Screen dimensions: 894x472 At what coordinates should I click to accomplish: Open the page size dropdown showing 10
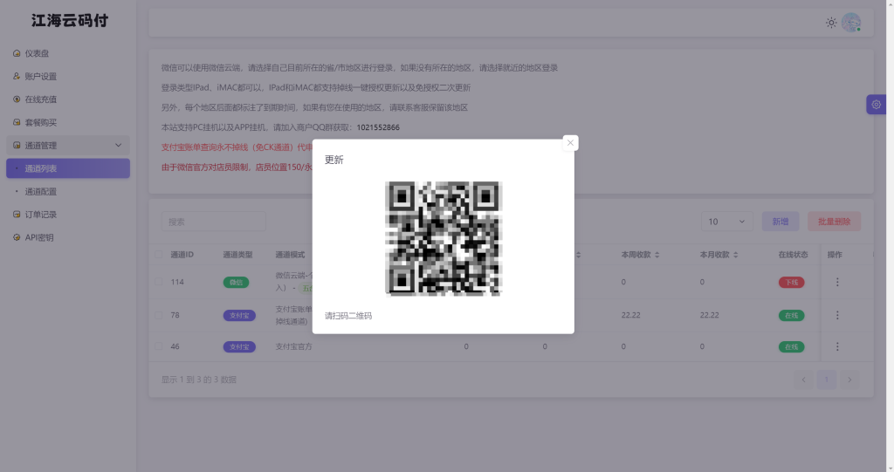726,222
